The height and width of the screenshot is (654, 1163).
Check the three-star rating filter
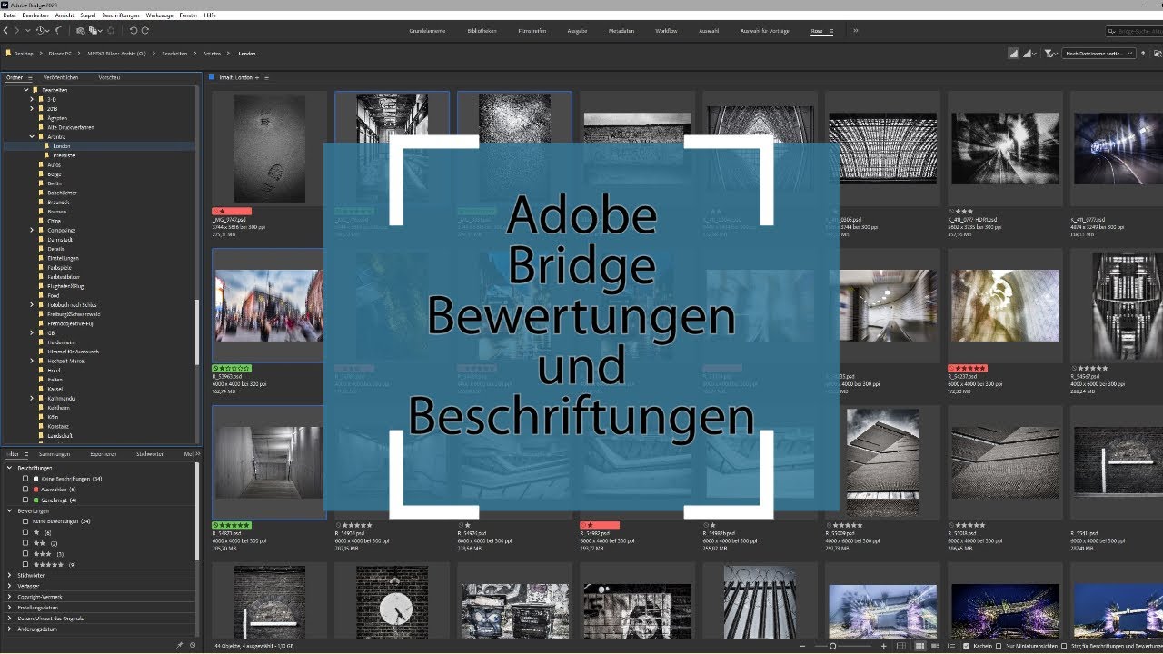pos(25,554)
